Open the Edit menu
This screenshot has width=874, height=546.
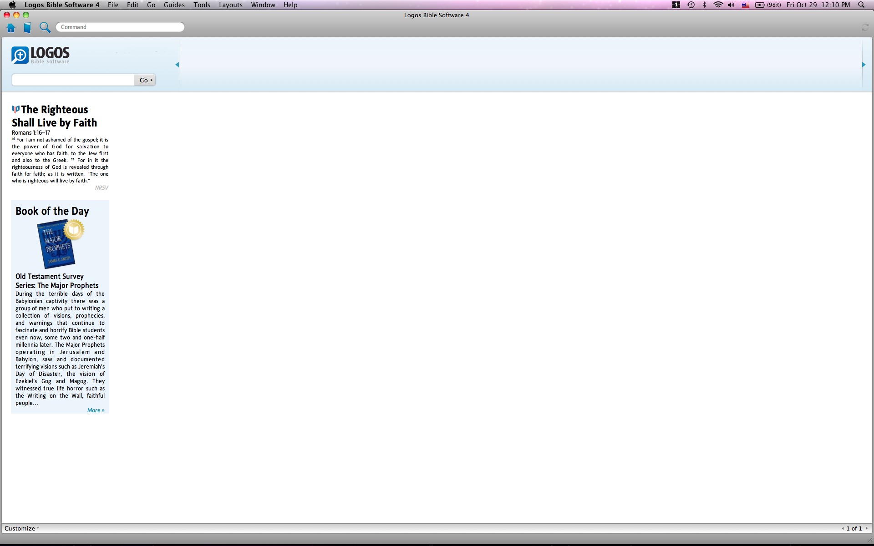pos(132,5)
